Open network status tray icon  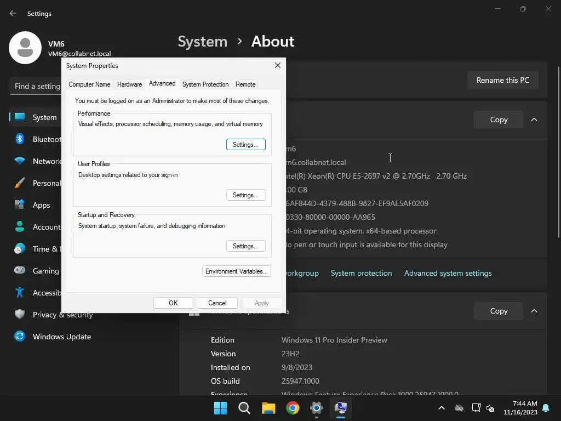tap(476, 408)
